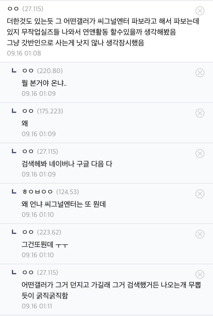213x316 pixels.
Task: Click the X icon on ㅎㅇㅂㅇㅇ's reply
Action: [200, 194]
